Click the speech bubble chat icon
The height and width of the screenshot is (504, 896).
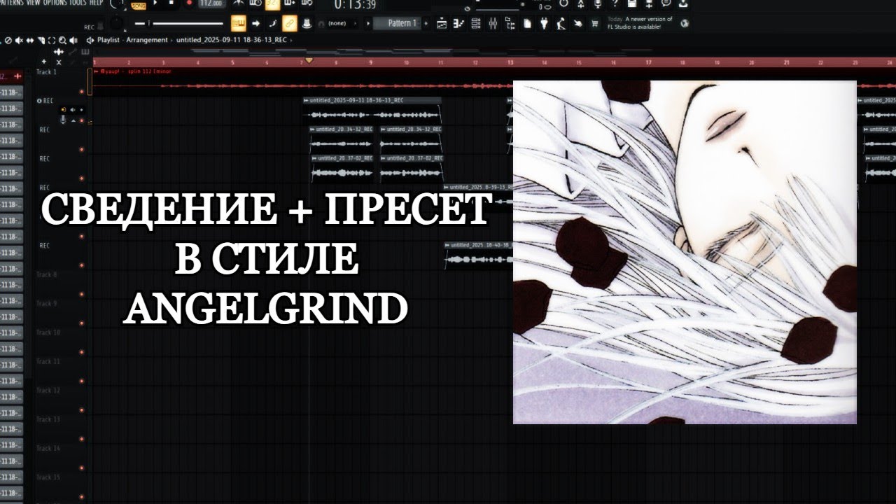[666, 3]
